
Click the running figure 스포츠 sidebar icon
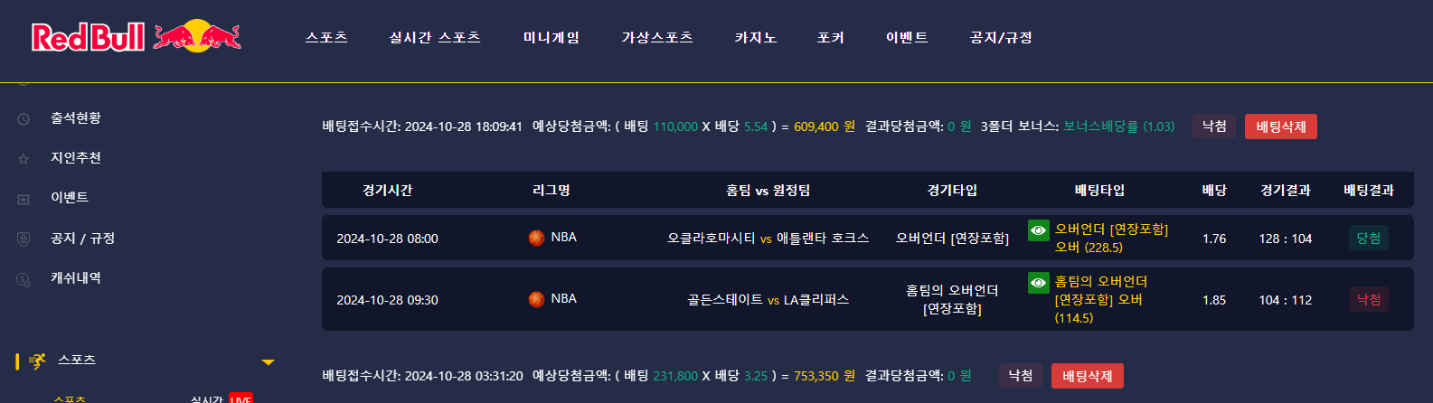[x=37, y=361]
